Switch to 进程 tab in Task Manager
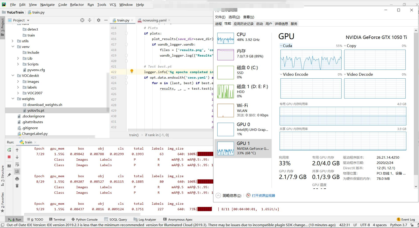The width and height of the screenshot is (419, 228). 218,24
